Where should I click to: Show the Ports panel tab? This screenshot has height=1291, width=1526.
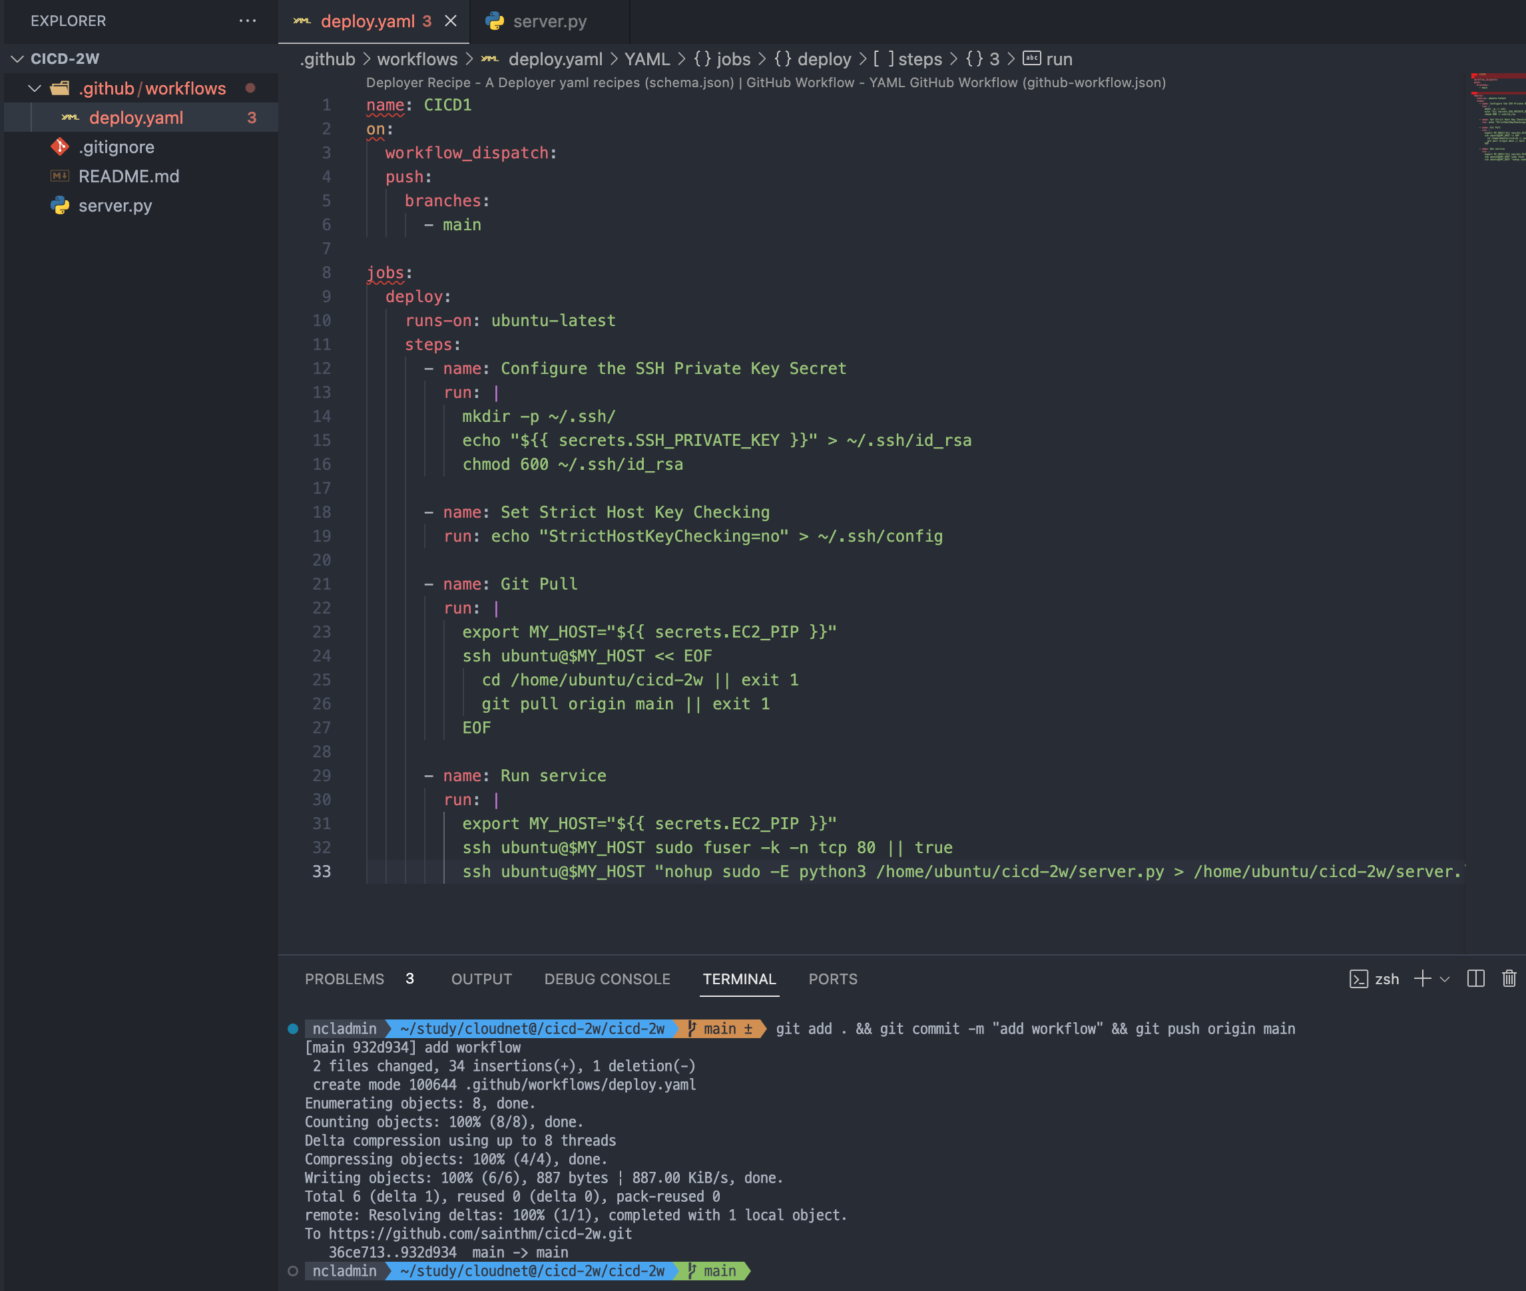pos(832,979)
